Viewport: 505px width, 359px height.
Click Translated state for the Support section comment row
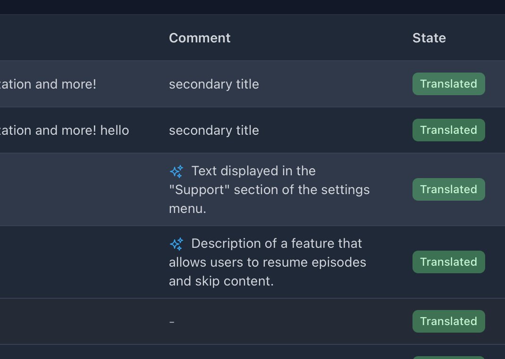[x=449, y=189]
